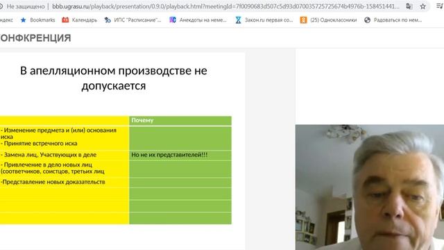Image resolution: width=444 pixels, height=250 pixels.
Task: Open the Анекдоты на неме... bookmark
Action: point(198,20)
